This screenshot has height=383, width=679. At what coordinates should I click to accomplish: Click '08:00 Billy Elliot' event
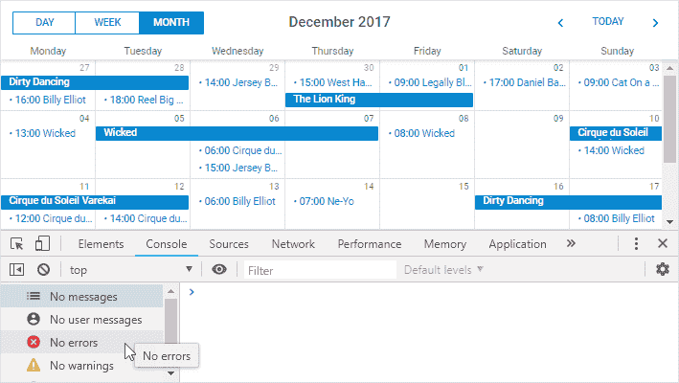click(616, 218)
